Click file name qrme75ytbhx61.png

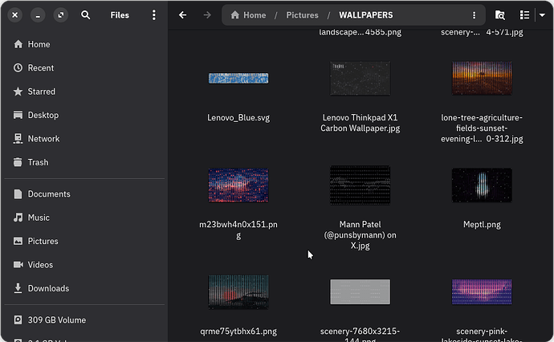click(238, 332)
